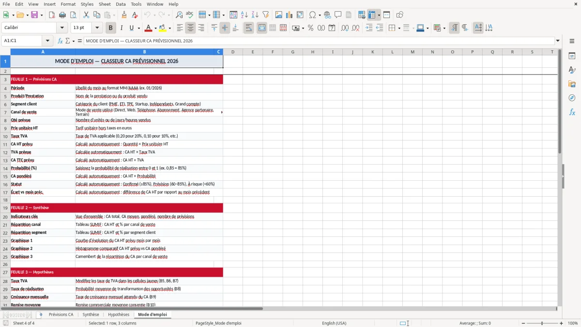Switch to the Prévisions CA sheet tab
581x327 pixels.
(61, 314)
